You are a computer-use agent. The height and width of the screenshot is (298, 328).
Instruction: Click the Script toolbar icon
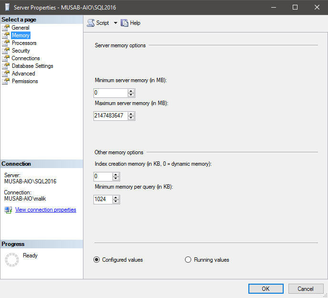pyautogui.click(x=91, y=23)
